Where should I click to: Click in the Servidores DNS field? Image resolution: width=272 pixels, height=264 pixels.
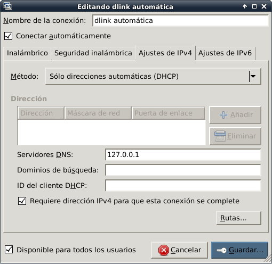coord(183,154)
